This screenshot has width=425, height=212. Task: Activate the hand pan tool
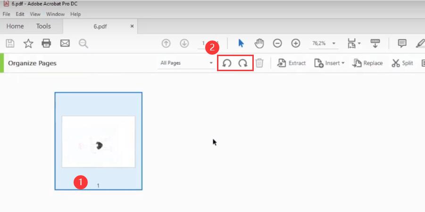[x=259, y=43]
